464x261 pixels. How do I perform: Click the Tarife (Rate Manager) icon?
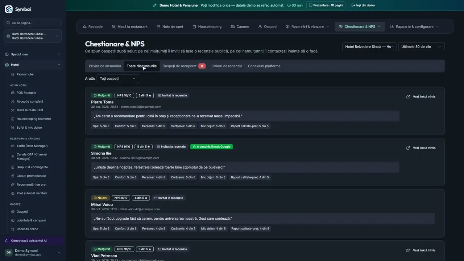(x=13, y=146)
